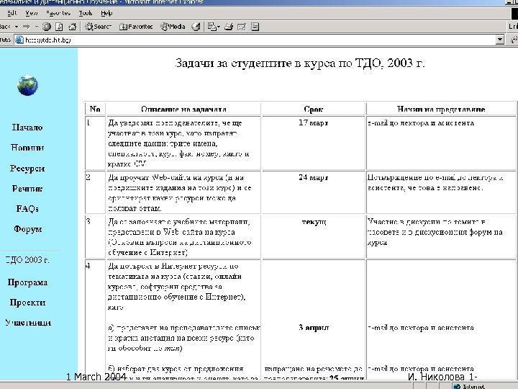
Task: Open the Search pane from the toolbar
Action: tap(98, 27)
